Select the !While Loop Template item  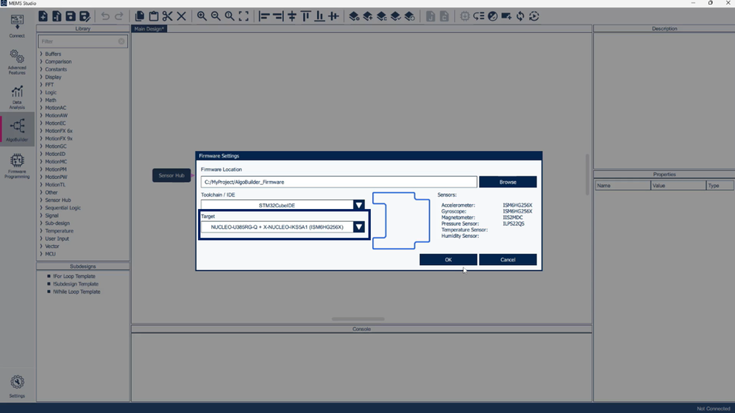click(x=77, y=292)
